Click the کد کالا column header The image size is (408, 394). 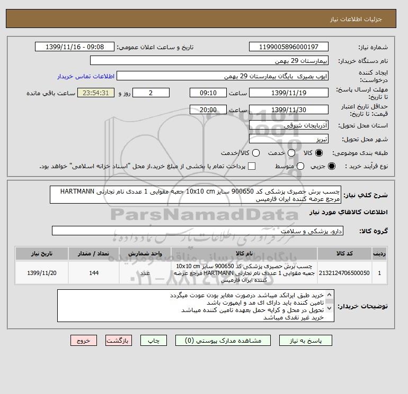click(x=344, y=253)
